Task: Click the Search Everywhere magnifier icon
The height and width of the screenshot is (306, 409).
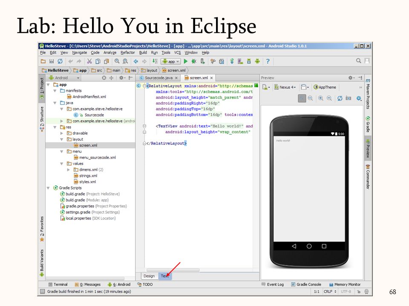Action: pos(359,61)
